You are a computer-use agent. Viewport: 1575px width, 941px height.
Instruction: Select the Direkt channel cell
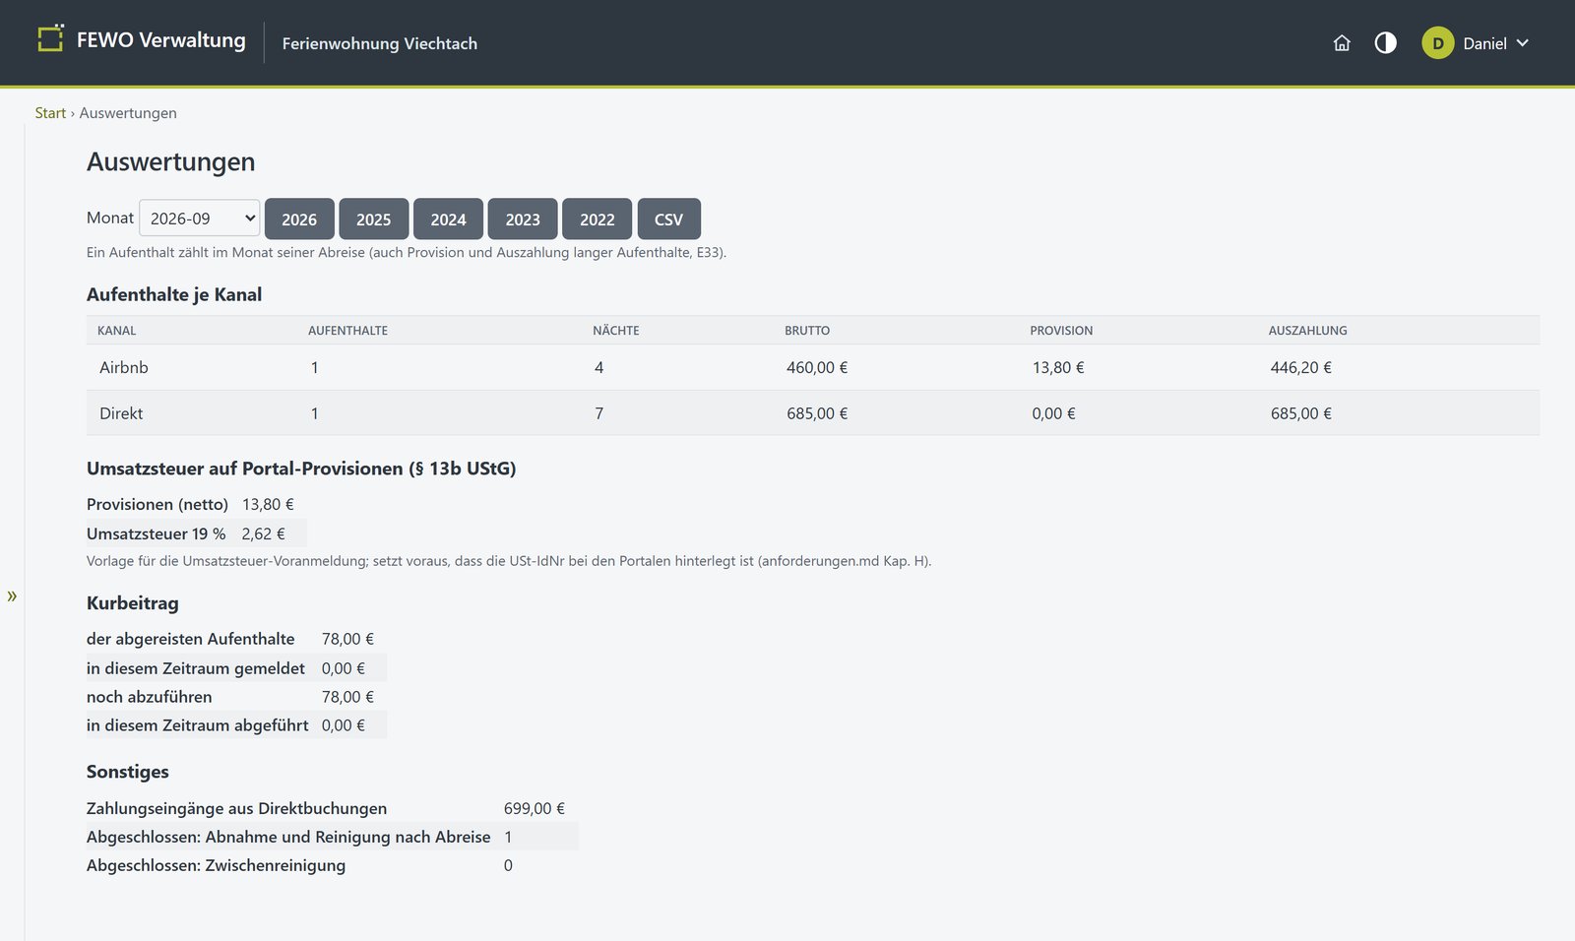121,413
